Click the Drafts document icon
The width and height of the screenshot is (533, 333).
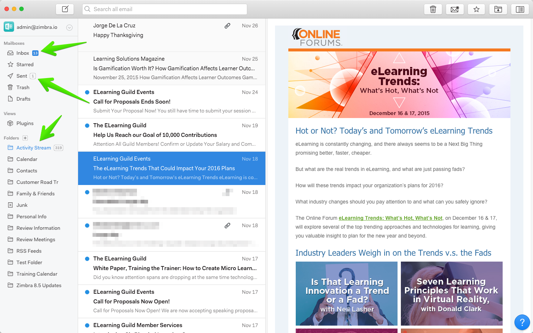point(10,99)
